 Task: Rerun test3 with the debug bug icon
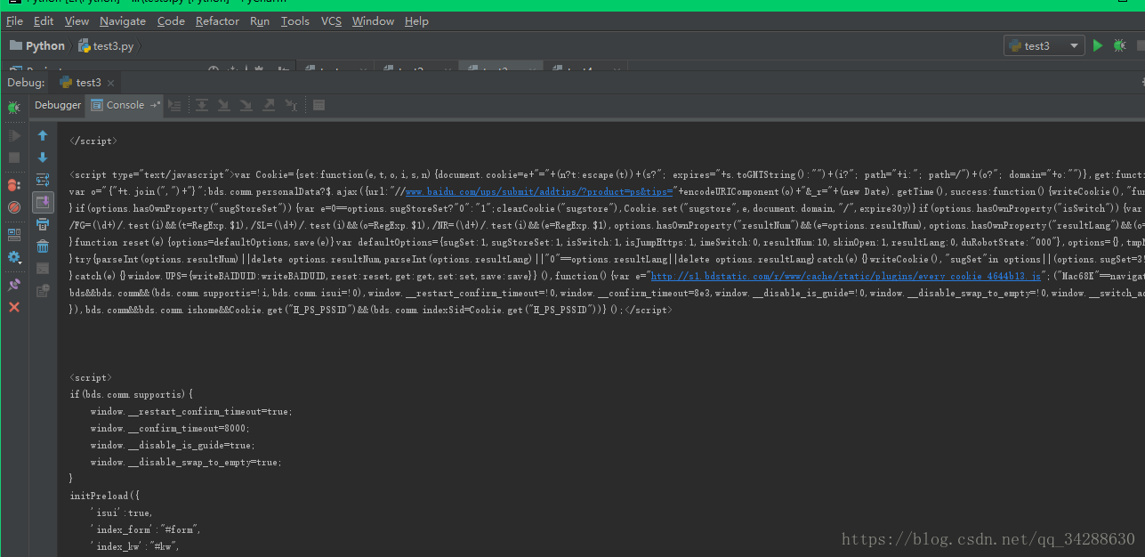[x=13, y=108]
